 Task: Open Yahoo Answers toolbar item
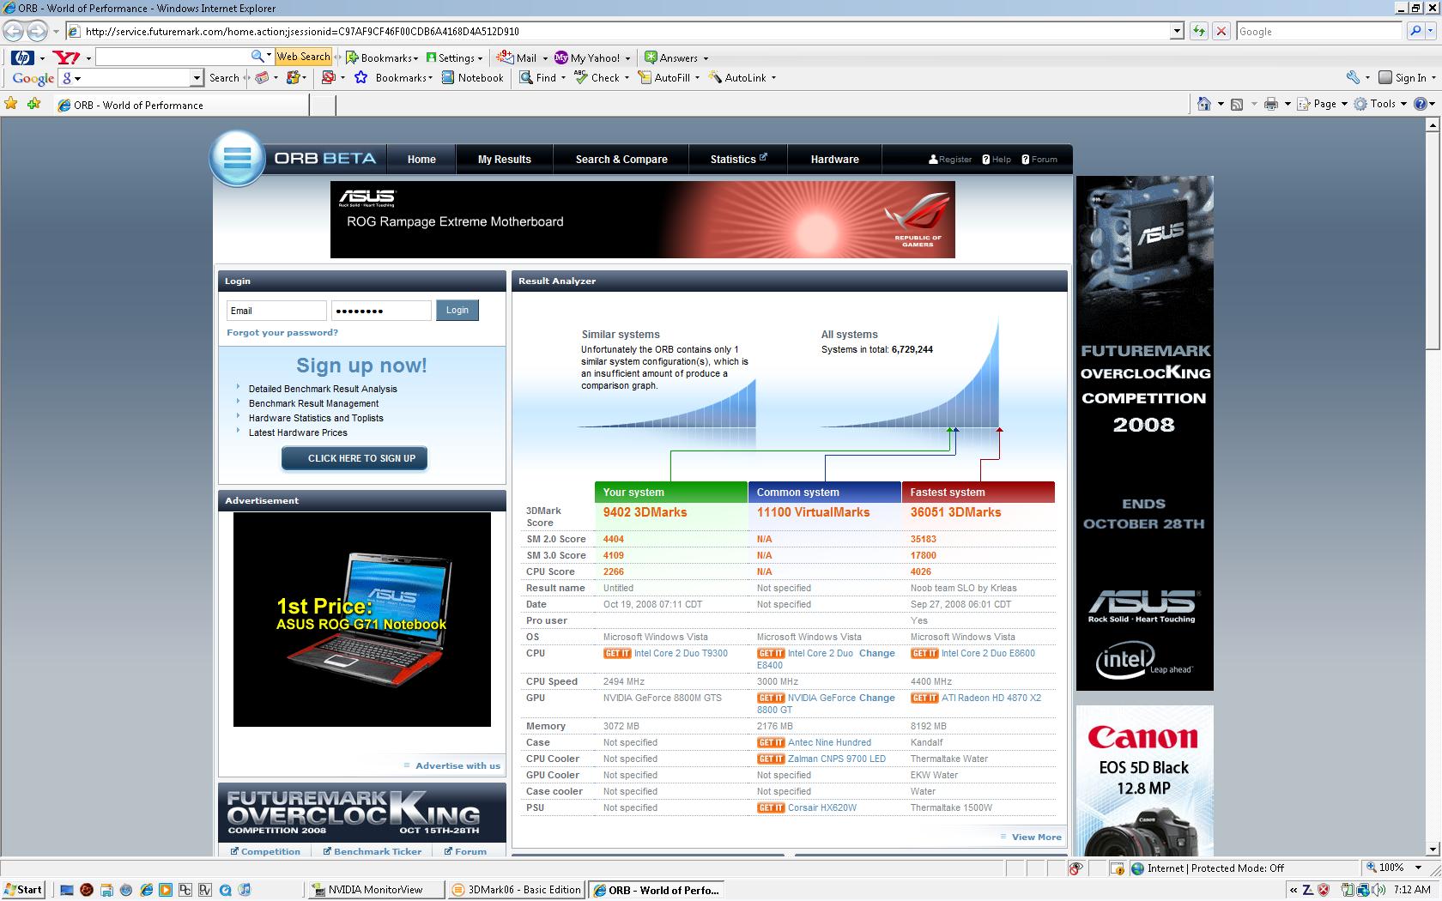(x=671, y=57)
